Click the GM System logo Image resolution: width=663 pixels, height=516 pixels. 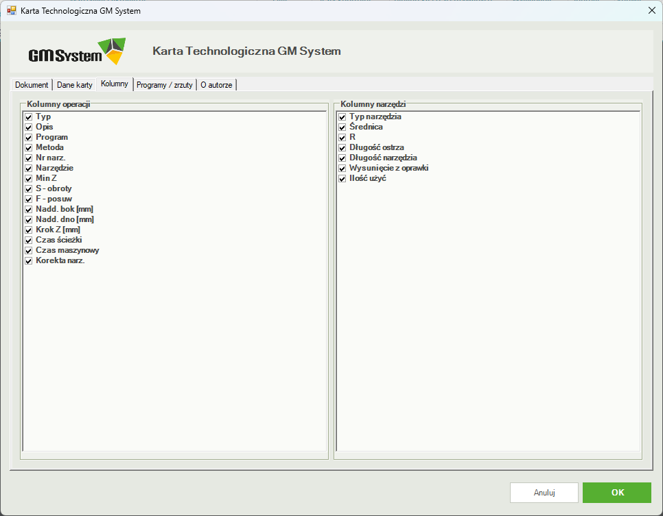(x=77, y=51)
